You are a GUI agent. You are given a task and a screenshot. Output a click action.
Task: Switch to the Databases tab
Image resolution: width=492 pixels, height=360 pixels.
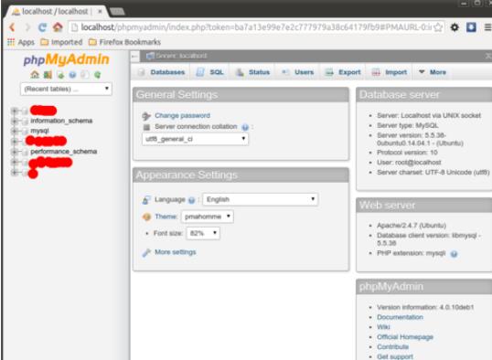[x=162, y=72]
